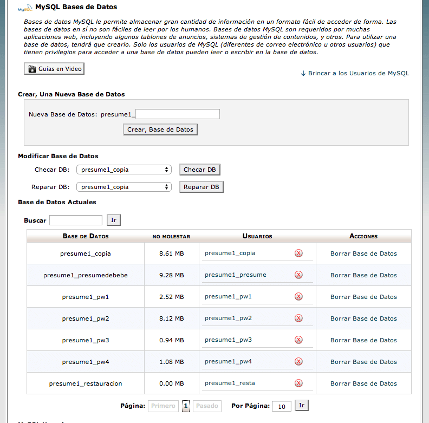The image size is (429, 423).
Task: Click the Ir button next to Buscar
Action: click(x=114, y=220)
